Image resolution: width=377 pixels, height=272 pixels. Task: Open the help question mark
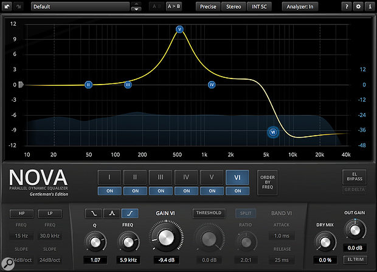pos(347,7)
